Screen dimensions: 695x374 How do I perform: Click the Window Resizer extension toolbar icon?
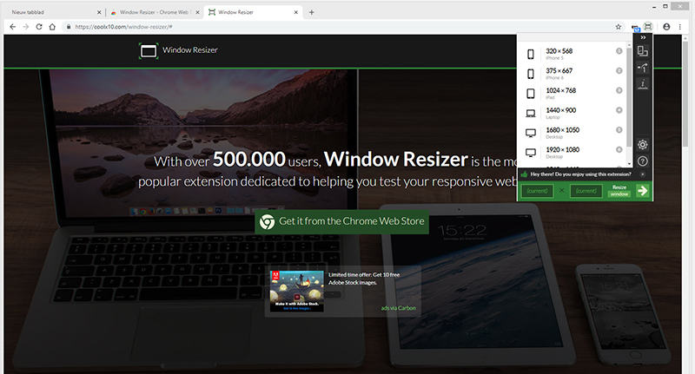pyautogui.click(x=648, y=27)
